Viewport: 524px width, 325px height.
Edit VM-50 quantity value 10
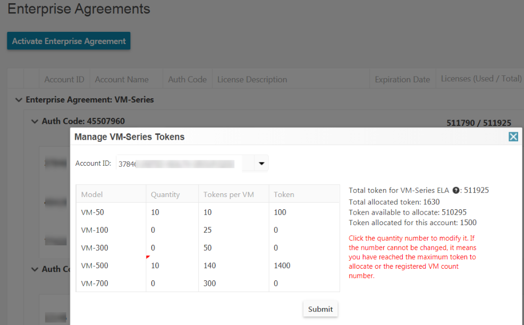[x=155, y=212]
